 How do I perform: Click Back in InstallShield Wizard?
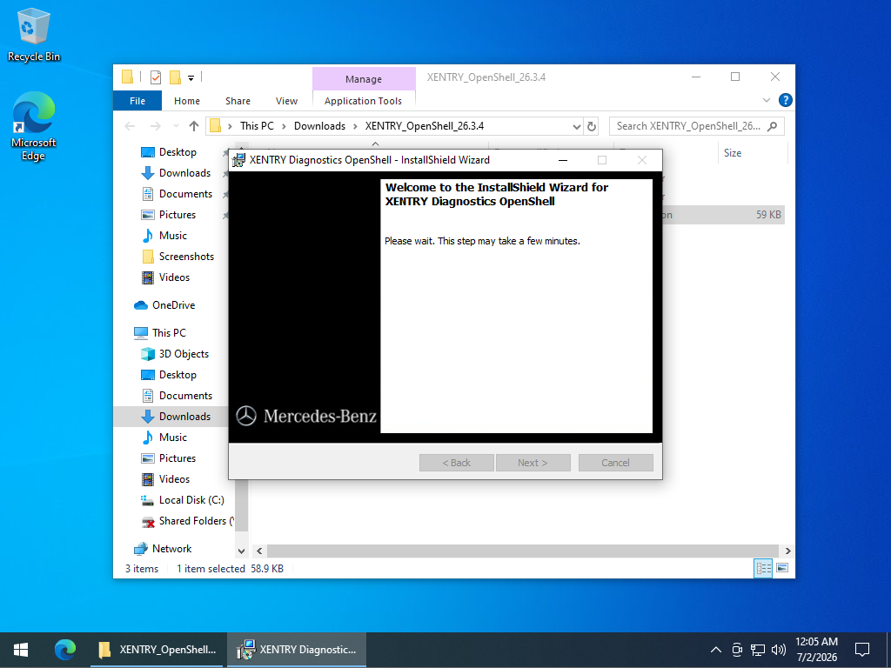pyautogui.click(x=456, y=463)
